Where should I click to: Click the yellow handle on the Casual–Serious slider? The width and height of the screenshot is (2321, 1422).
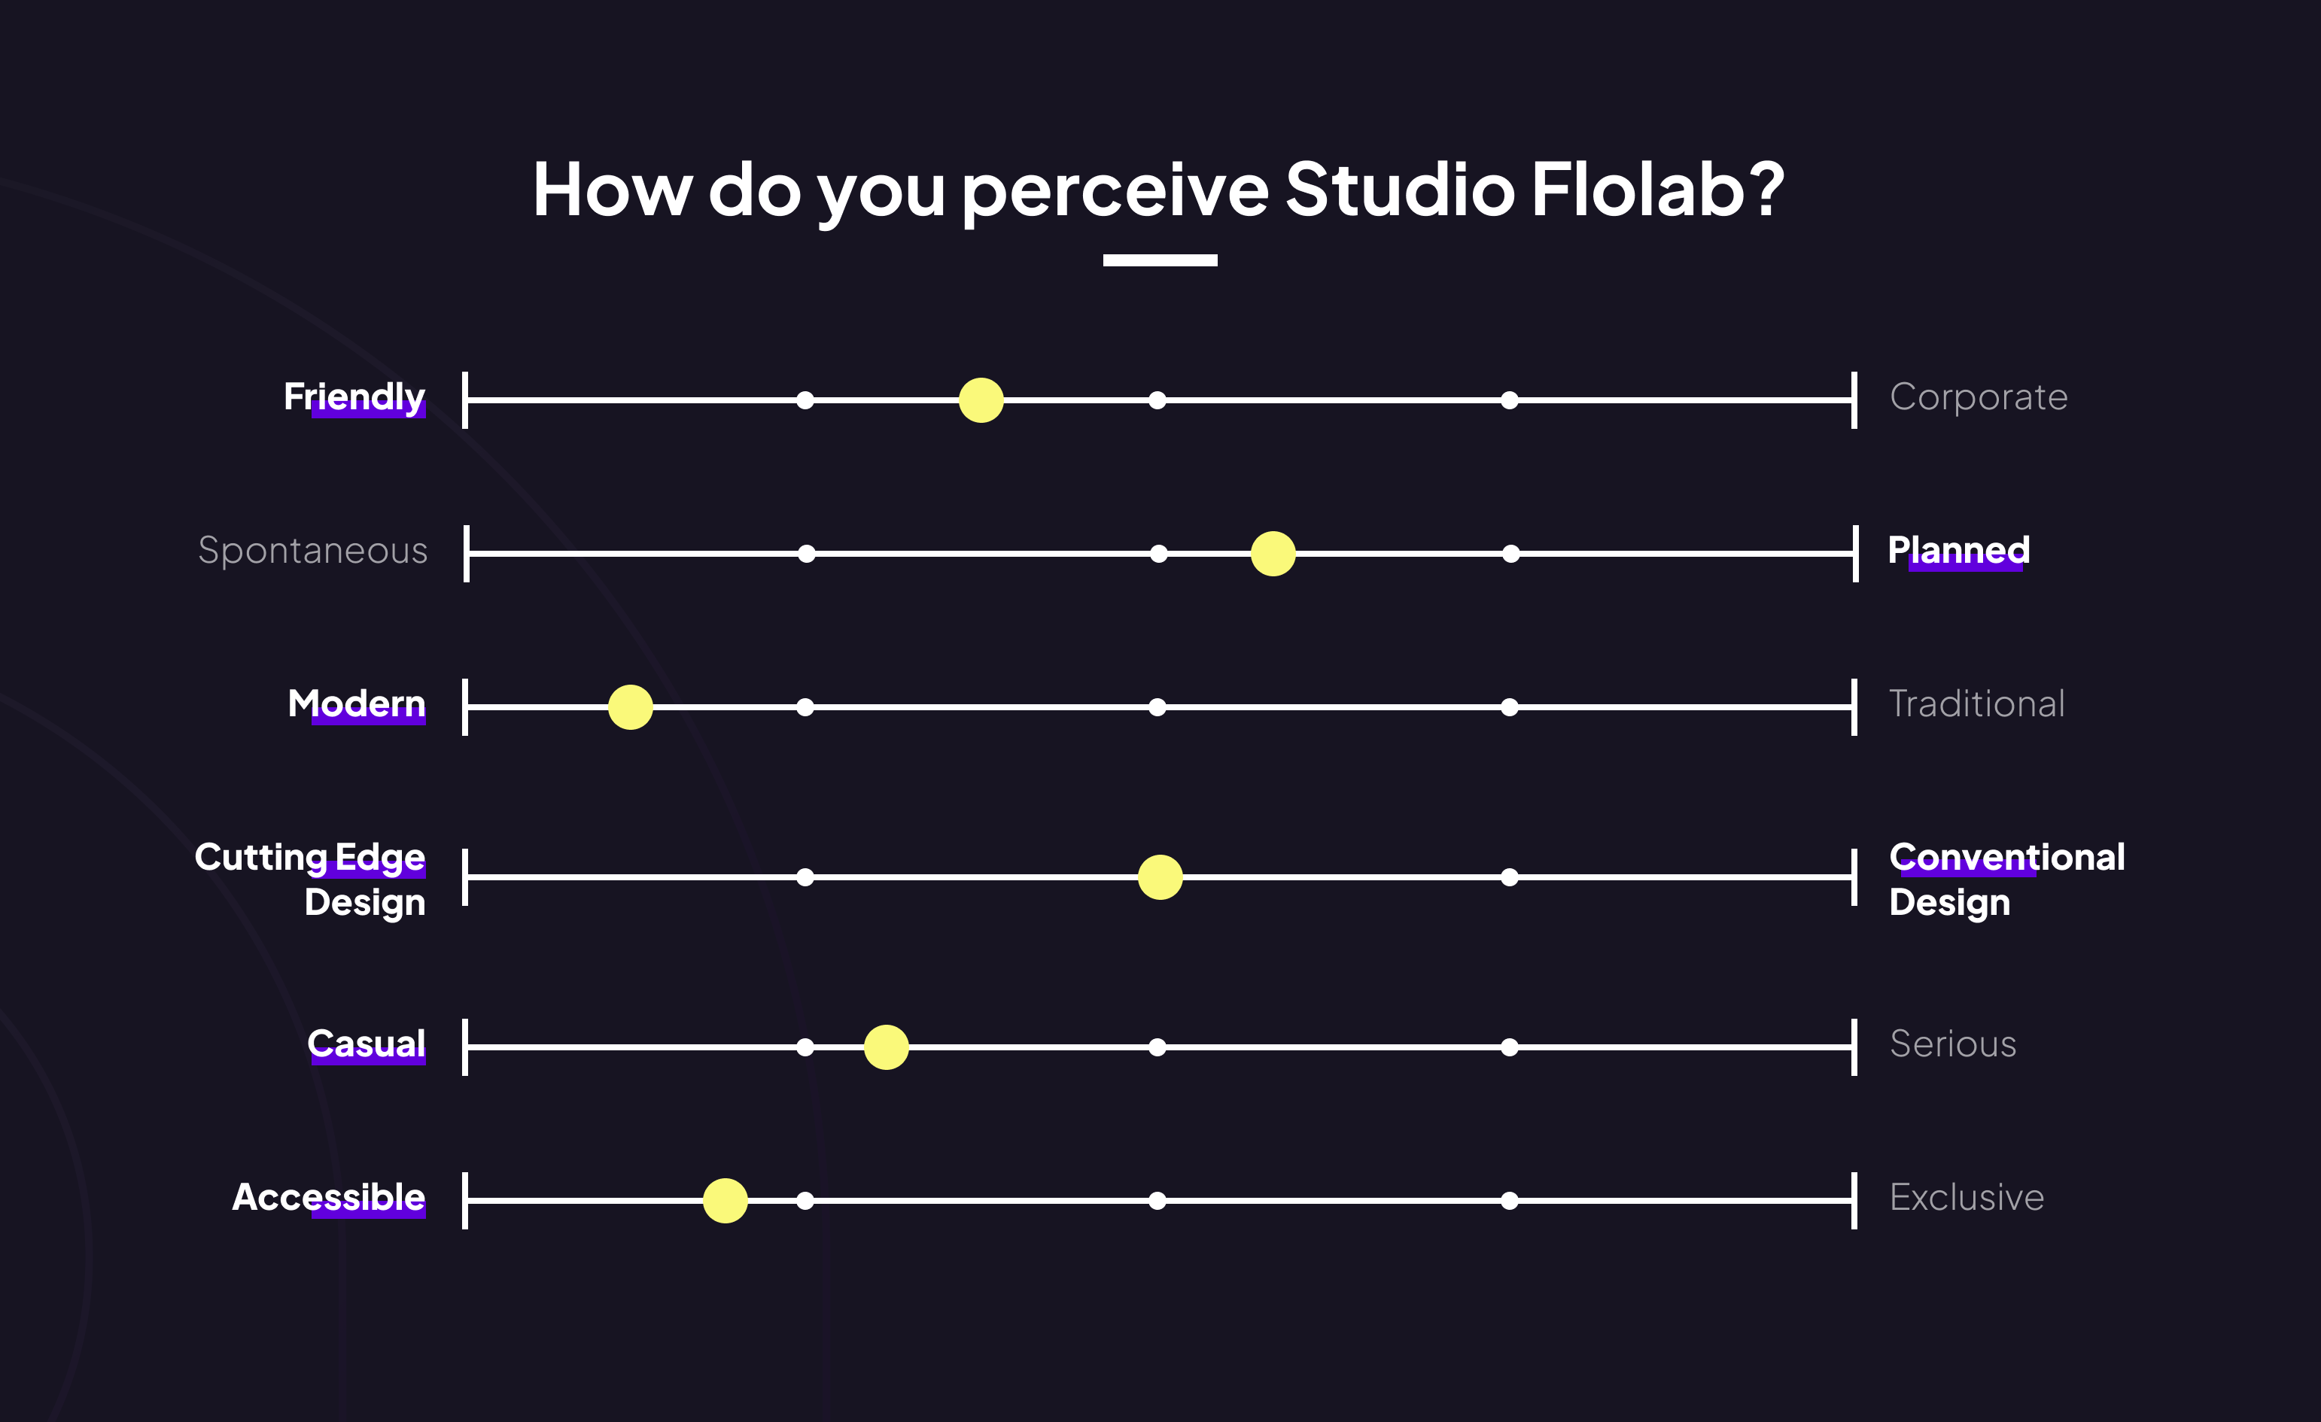tap(886, 1047)
